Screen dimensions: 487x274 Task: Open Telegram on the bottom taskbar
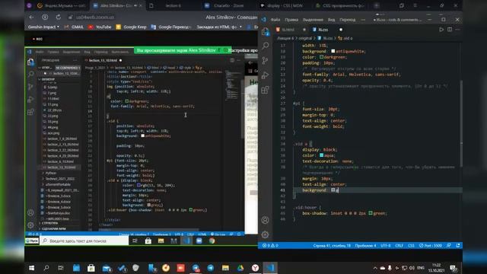click(211, 268)
